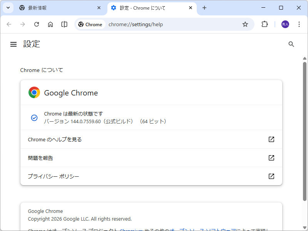Open external link beside Chrome のヘルプを見る
The height and width of the screenshot is (231, 308).
(x=271, y=139)
